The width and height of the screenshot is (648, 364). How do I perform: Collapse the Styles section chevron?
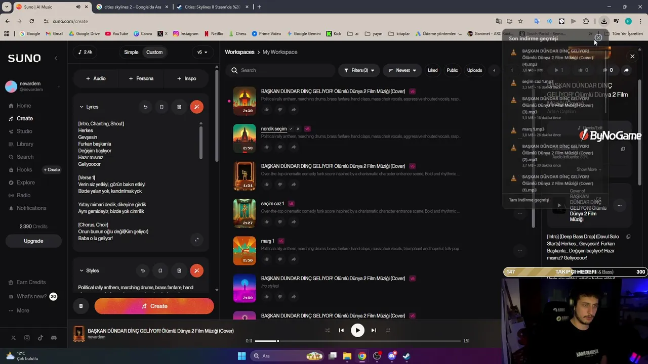point(82,270)
